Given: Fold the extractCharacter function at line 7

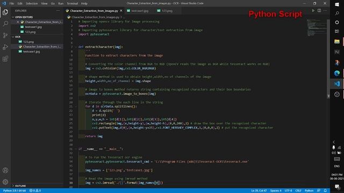Looking at the screenshot, I should point(76,47).
